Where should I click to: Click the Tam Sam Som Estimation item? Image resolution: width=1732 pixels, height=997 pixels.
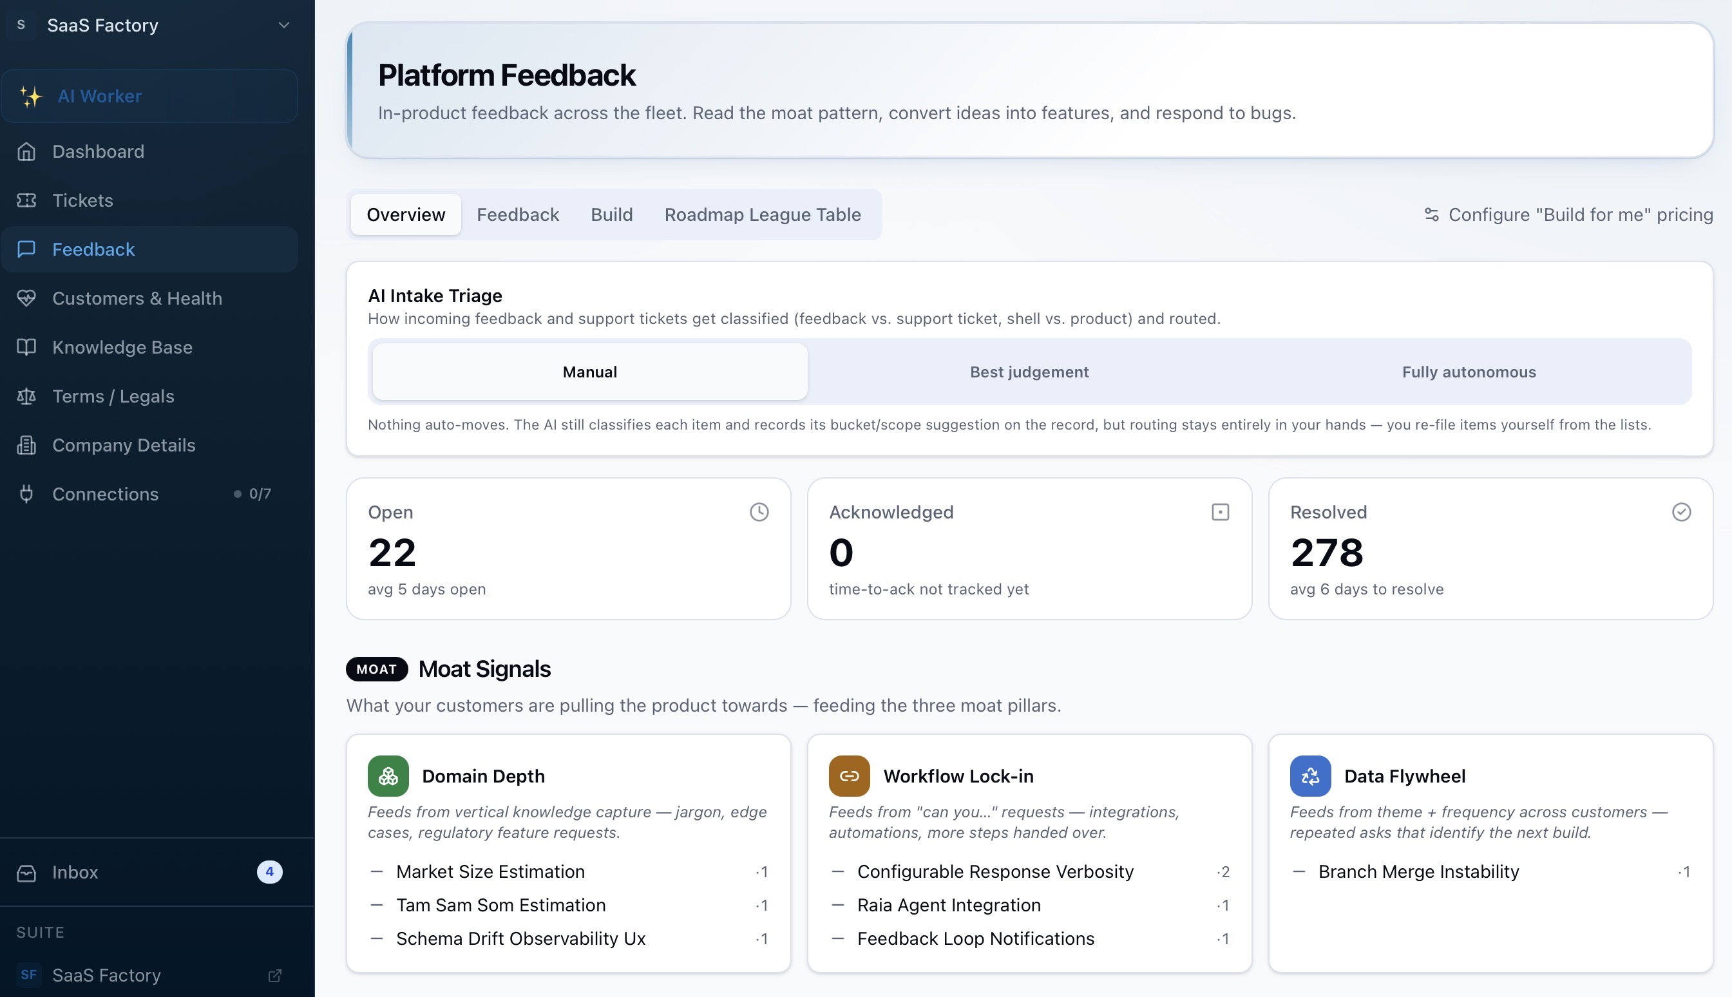[x=569, y=906]
